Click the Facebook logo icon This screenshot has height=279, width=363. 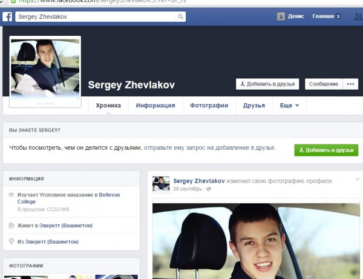point(7,17)
